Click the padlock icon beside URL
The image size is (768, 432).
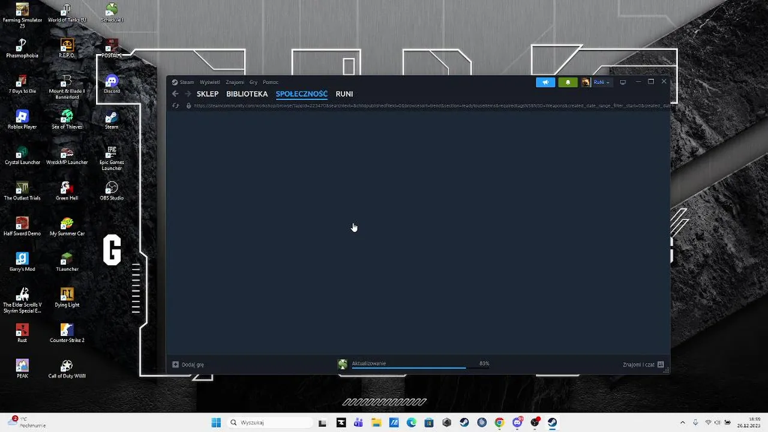(x=188, y=106)
